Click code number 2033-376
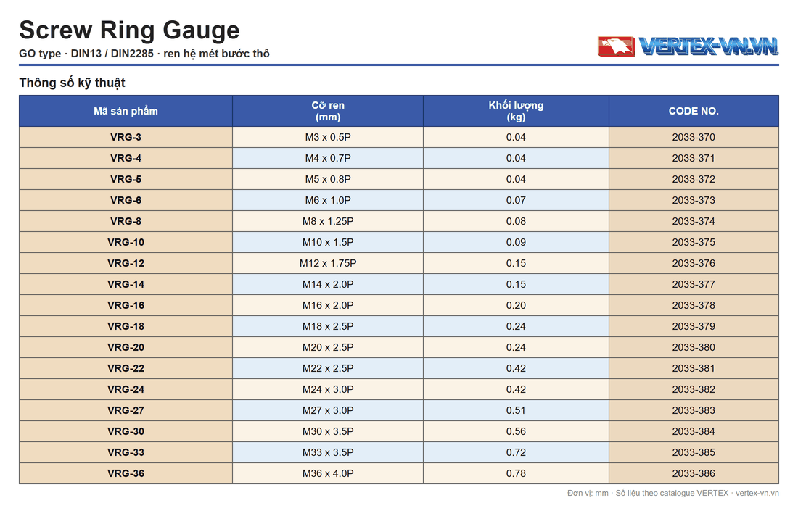Viewport: 798px width, 511px height. (x=694, y=263)
